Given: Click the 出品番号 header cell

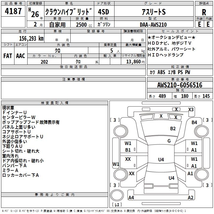Looking at the screenshot, I should (x=13, y=3).
